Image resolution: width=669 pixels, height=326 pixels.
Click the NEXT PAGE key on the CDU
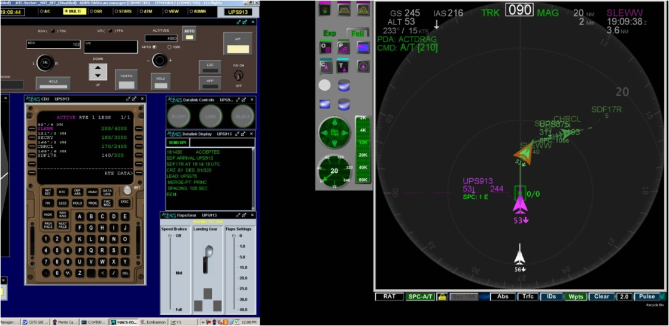[x=62, y=226]
